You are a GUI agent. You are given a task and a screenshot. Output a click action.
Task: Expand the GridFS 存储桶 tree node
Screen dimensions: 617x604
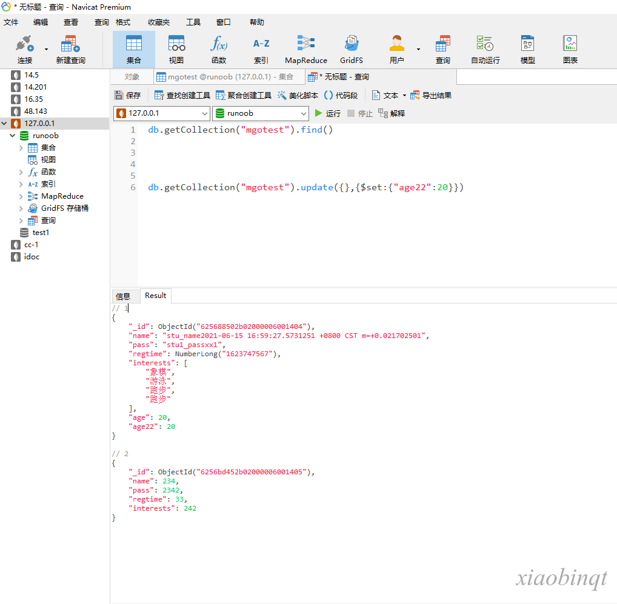click(x=21, y=208)
